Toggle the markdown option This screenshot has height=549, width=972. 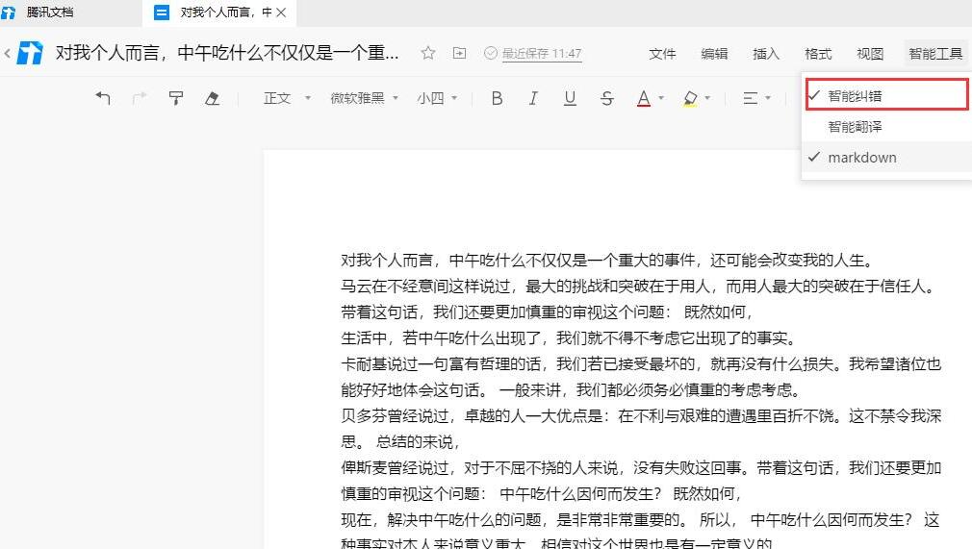[887, 158]
